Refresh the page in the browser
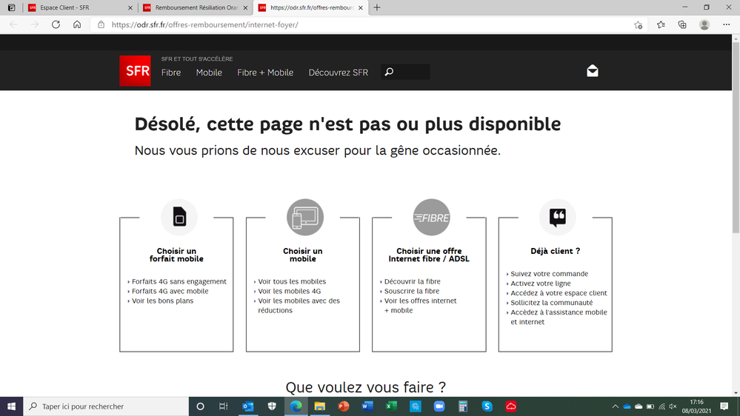This screenshot has width=740, height=416. pyautogui.click(x=56, y=24)
